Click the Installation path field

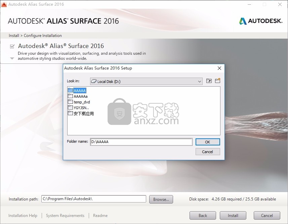[94, 199]
